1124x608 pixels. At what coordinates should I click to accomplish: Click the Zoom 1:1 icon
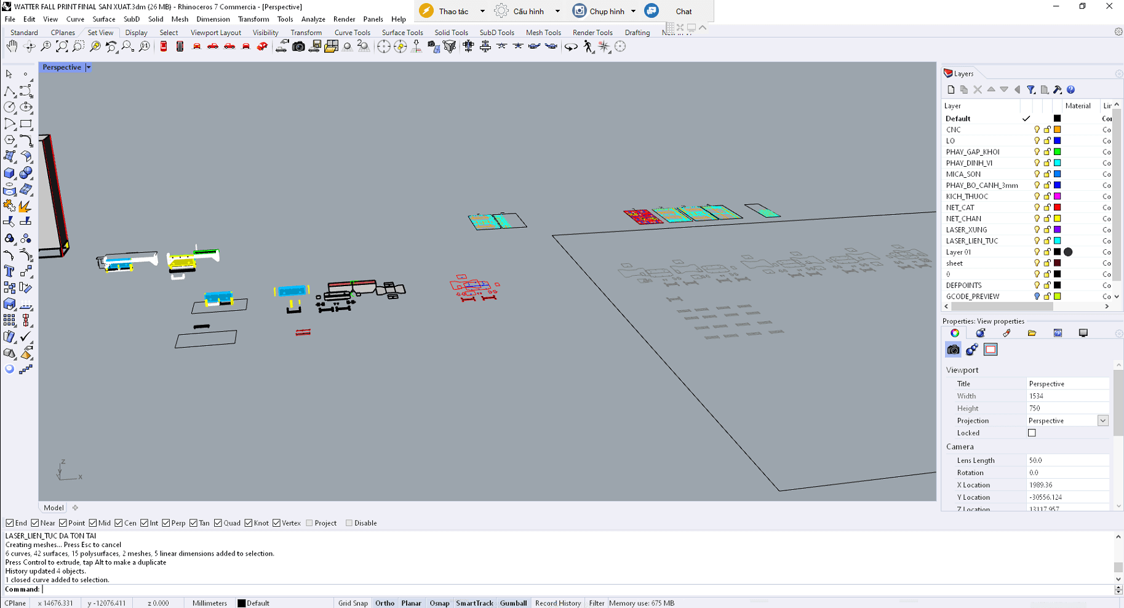point(145,47)
